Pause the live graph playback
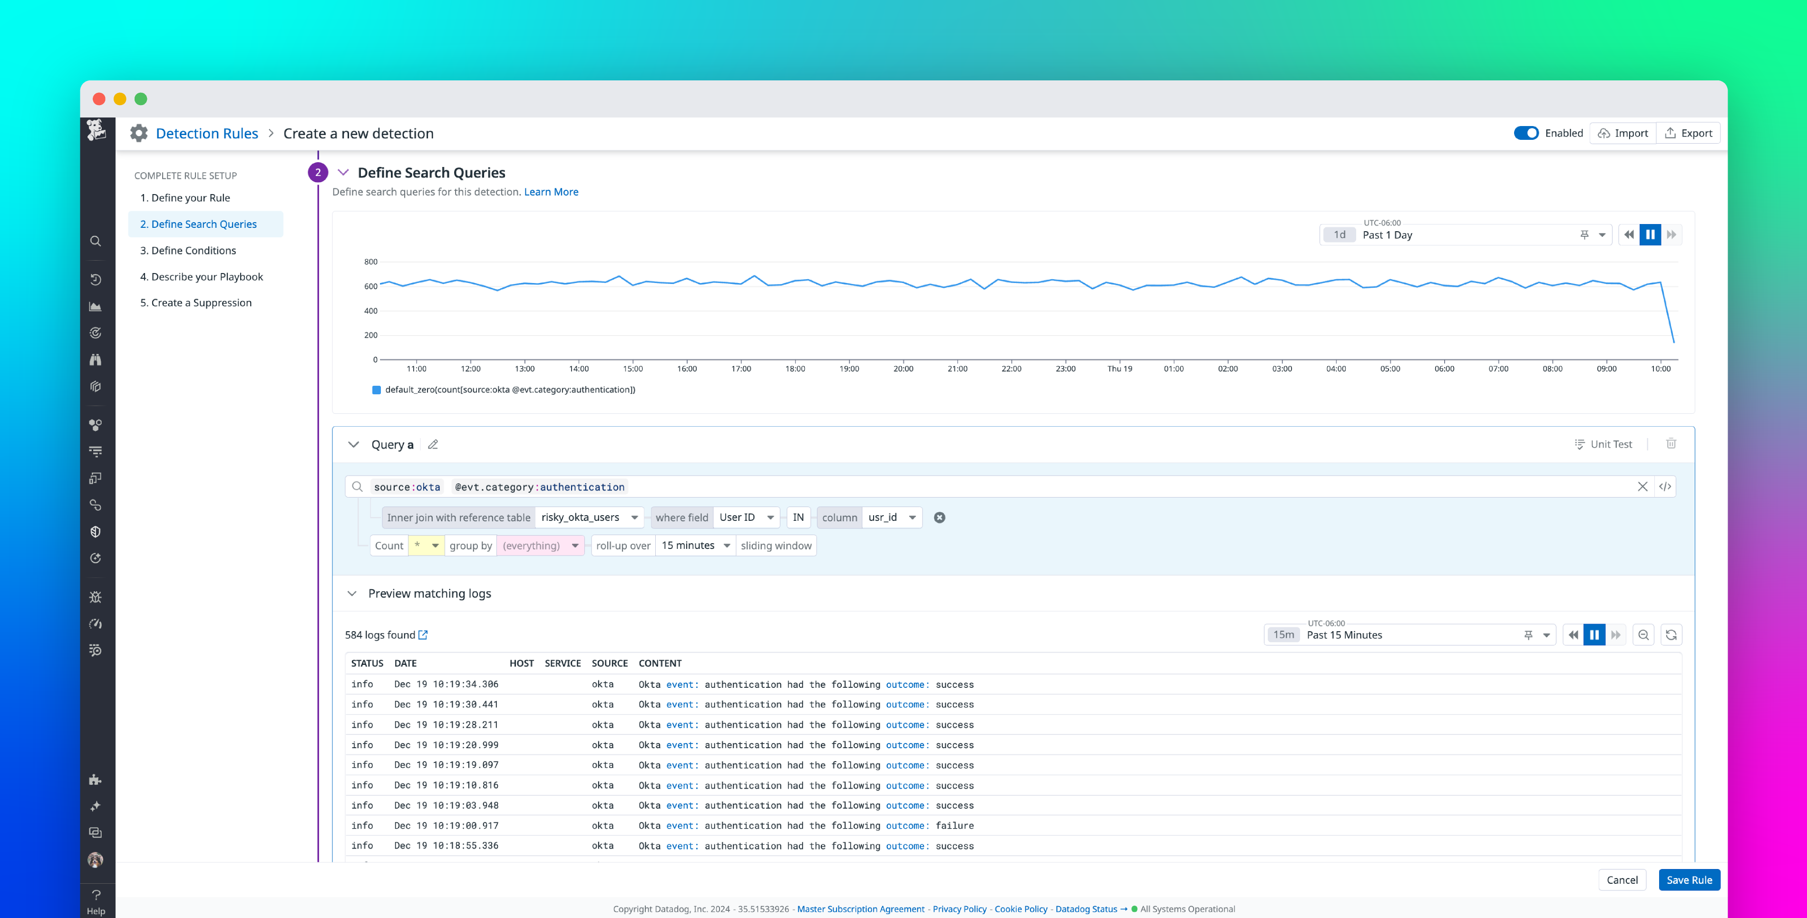This screenshot has height=918, width=1807. (1650, 234)
